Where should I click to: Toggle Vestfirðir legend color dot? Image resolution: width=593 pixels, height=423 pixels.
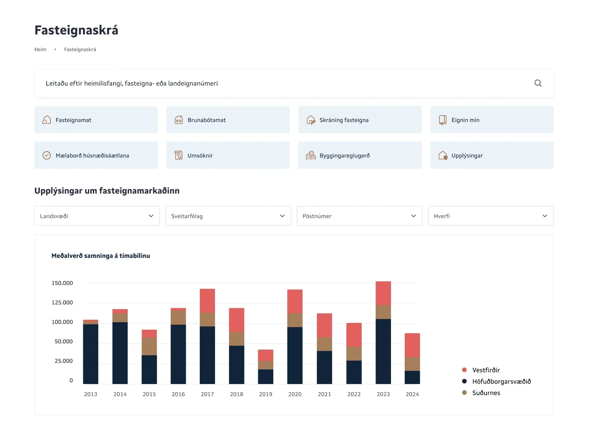pos(464,370)
